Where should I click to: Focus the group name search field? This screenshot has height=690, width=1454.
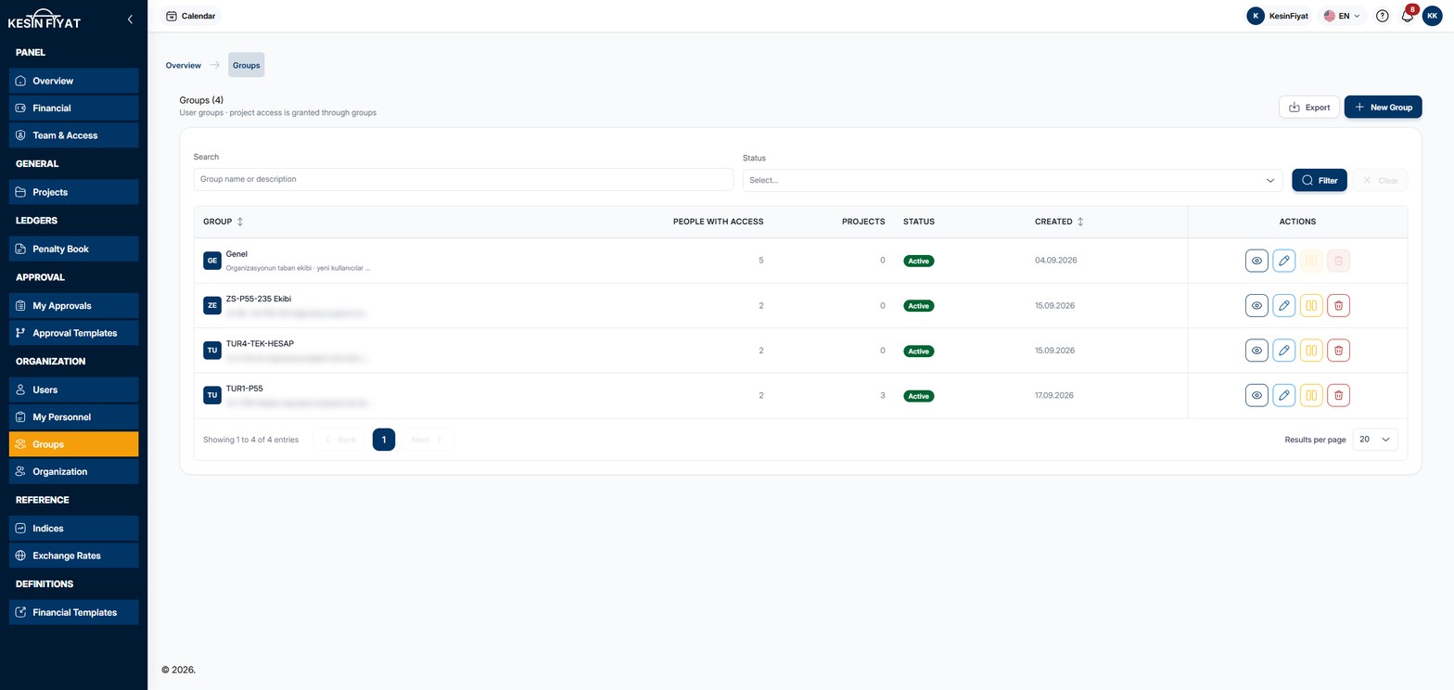coord(464,180)
